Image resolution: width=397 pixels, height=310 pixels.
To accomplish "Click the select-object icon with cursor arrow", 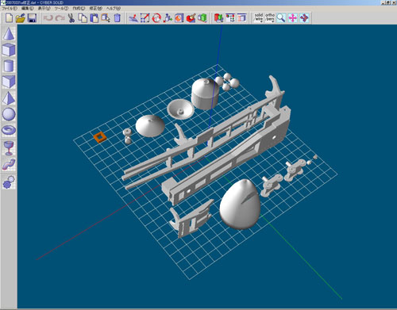I will 106,18.
